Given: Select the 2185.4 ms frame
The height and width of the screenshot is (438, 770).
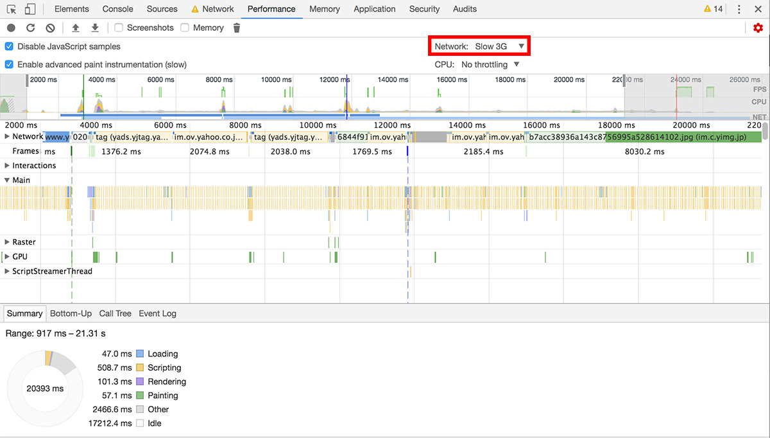Looking at the screenshot, I should (483, 152).
